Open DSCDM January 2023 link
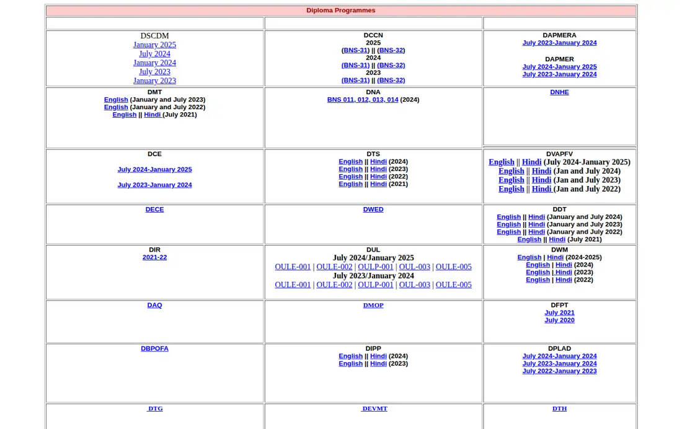 154,81
